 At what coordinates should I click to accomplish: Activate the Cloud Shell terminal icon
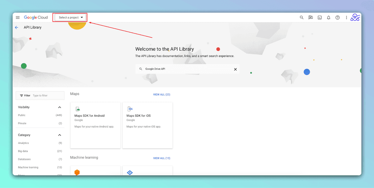[319, 18]
